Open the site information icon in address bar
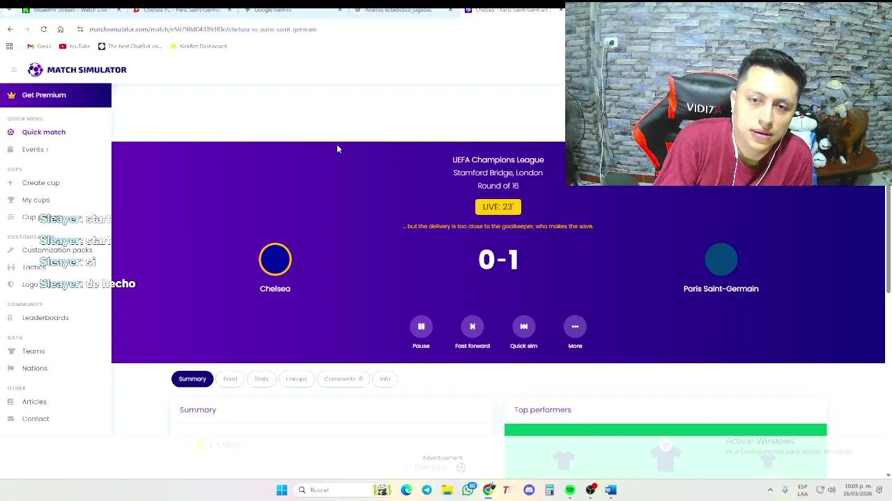The image size is (892, 501). coord(80,29)
